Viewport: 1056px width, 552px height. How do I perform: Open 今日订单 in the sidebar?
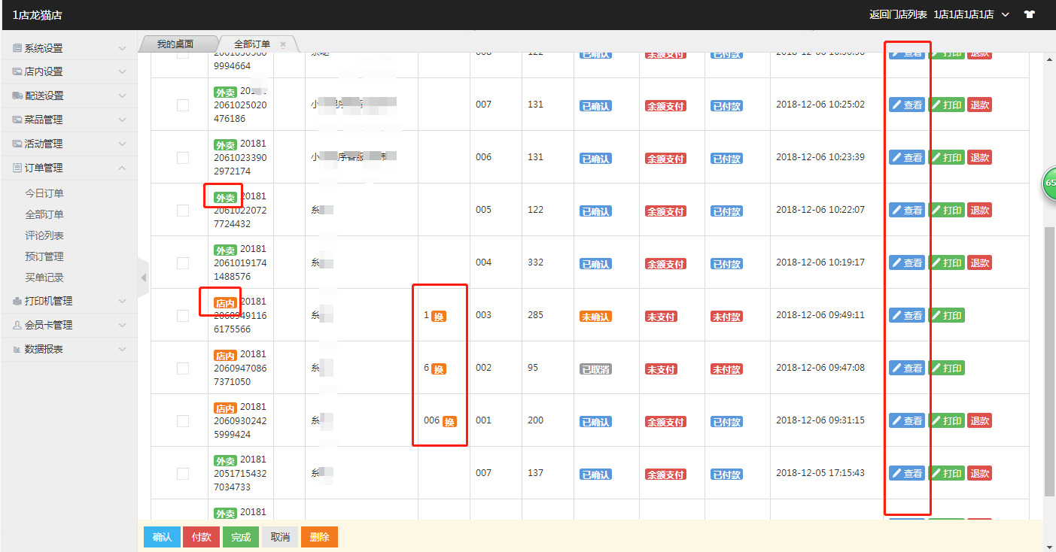click(44, 193)
